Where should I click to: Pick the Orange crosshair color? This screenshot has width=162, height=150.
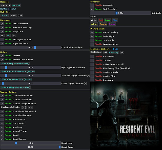coord(103,24)
